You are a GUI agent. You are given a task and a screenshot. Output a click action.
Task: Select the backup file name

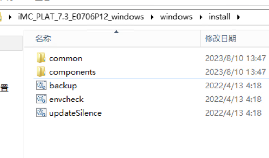coord(63,86)
